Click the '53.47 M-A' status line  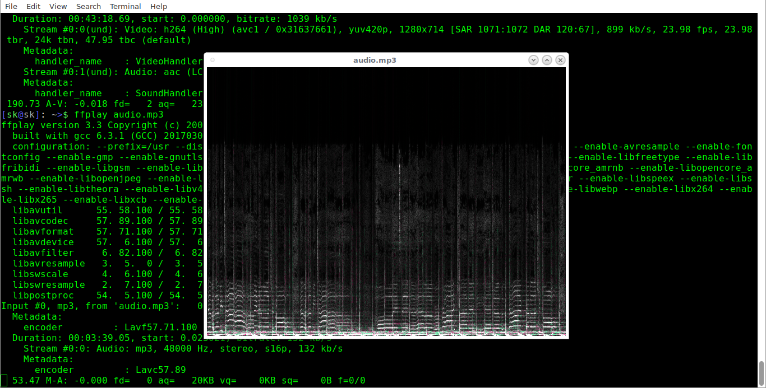189,380
